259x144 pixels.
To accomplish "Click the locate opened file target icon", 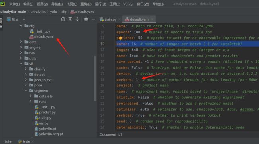I will coord(63,19).
